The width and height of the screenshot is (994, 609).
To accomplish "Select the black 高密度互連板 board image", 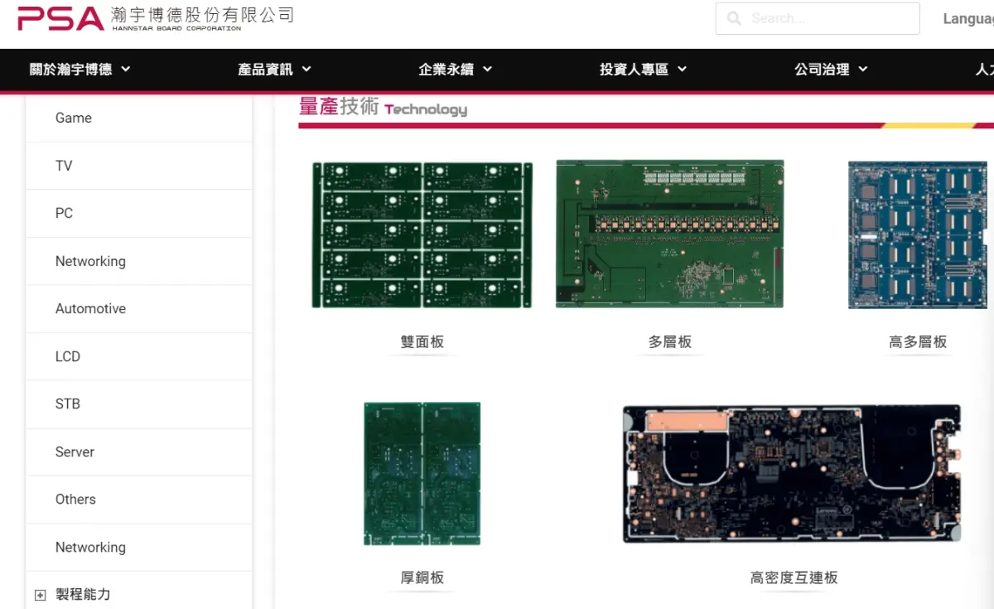I will [792, 474].
